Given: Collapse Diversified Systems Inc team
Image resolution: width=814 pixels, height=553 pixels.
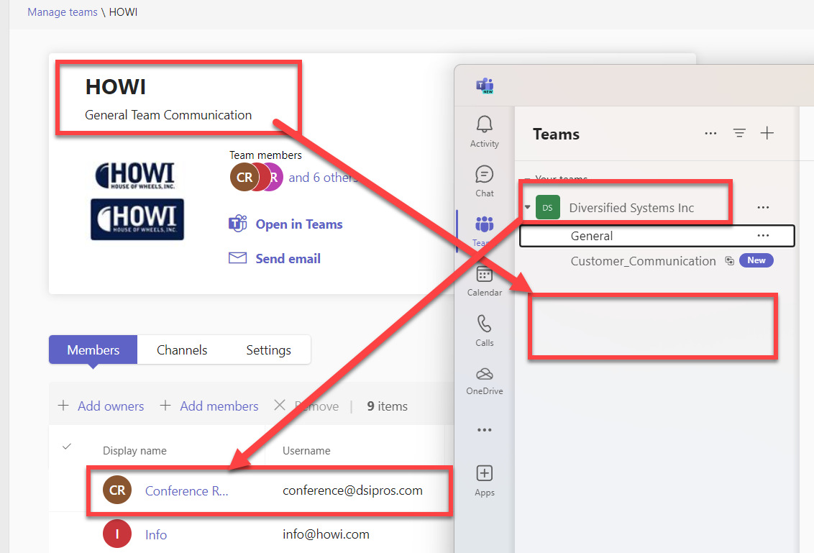Looking at the screenshot, I should (527, 207).
